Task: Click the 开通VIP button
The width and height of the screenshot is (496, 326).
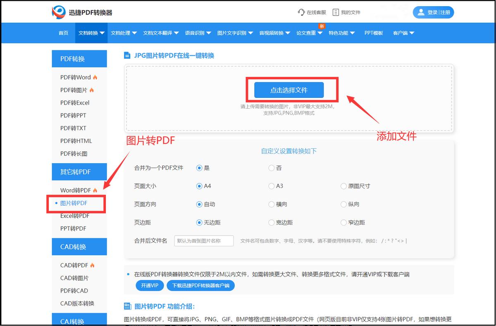Action: pyautogui.click(x=150, y=285)
